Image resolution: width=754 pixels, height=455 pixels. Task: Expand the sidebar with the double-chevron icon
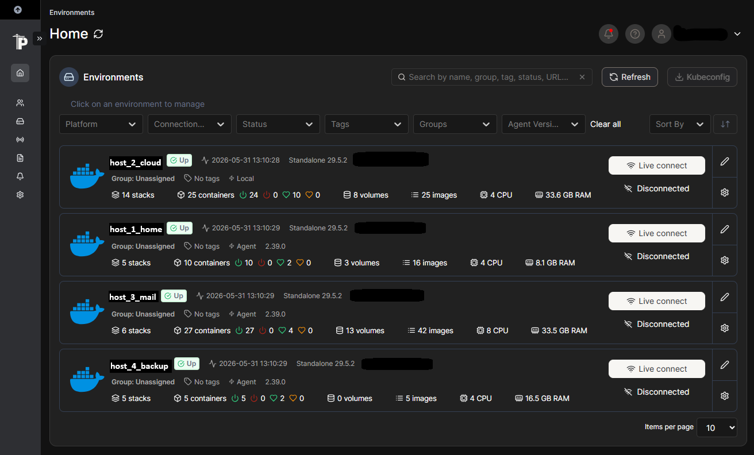pos(39,38)
